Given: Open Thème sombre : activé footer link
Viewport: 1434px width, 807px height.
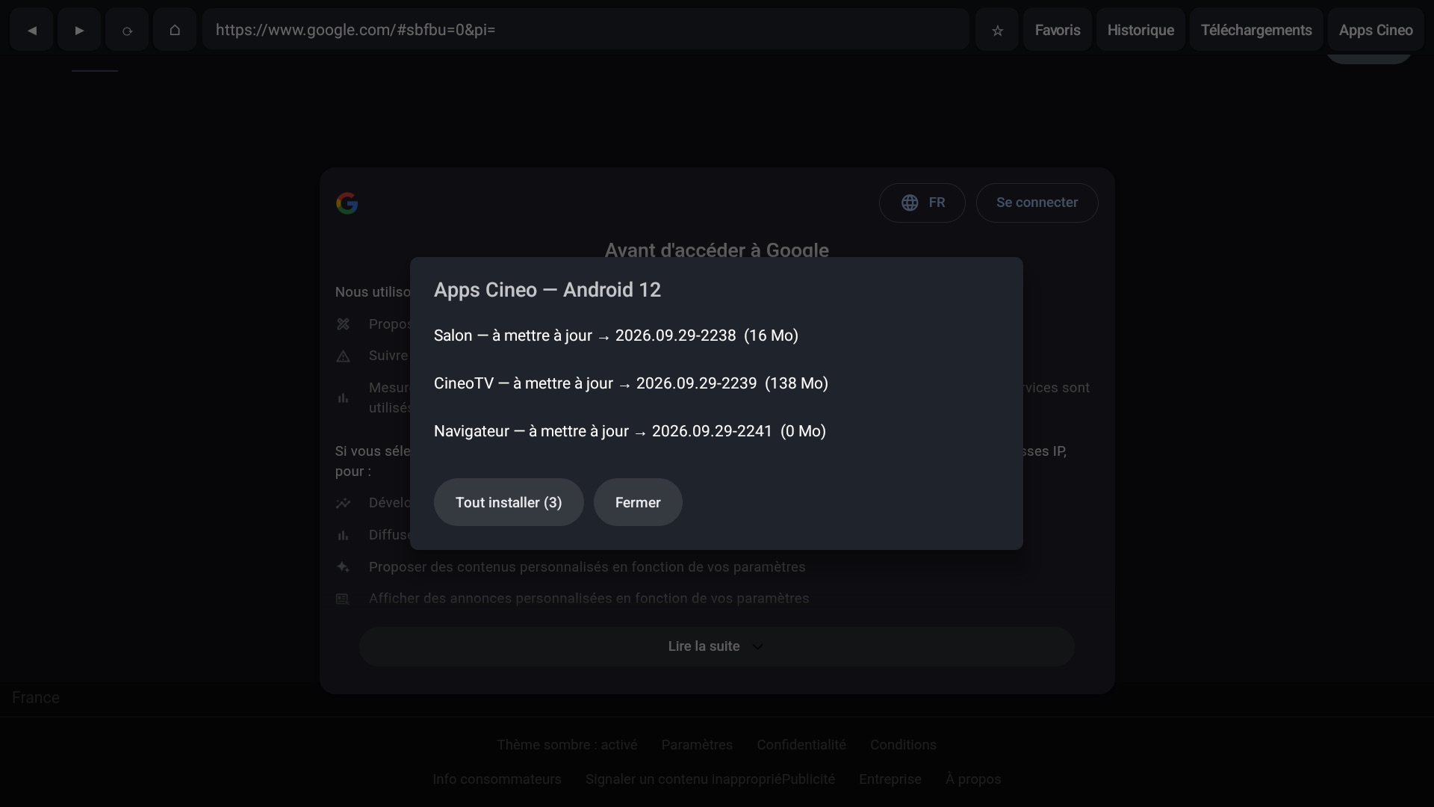Looking at the screenshot, I should coord(567,745).
